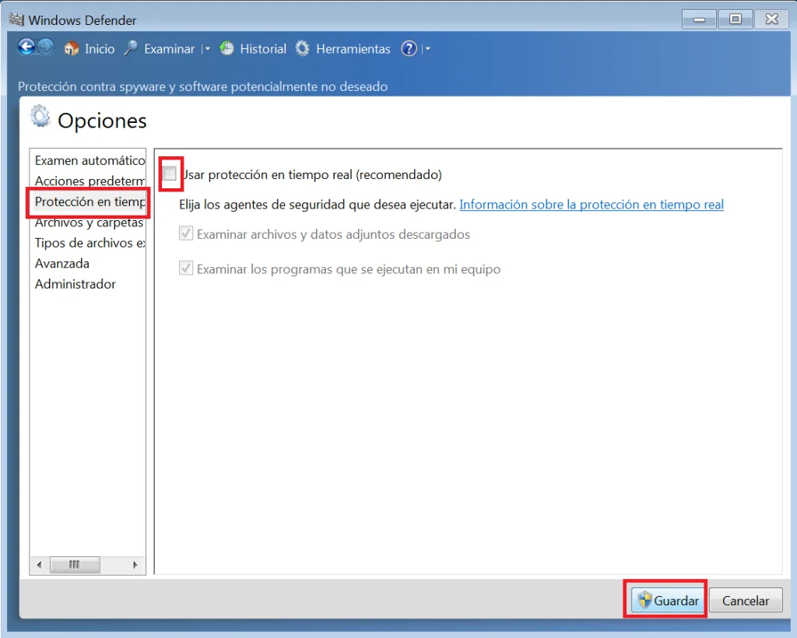This screenshot has width=797, height=638.
Task: Click the Examinar magnifier icon
Action: click(x=131, y=48)
